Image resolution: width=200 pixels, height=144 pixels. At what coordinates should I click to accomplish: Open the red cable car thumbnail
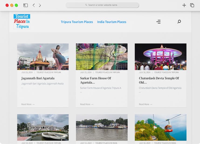point(161,127)
